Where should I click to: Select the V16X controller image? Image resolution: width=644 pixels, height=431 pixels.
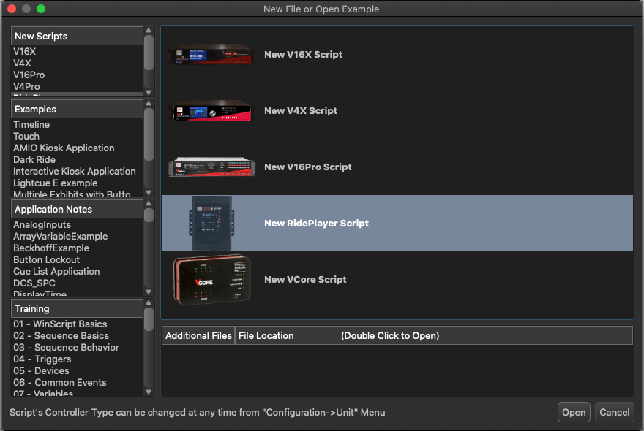coord(212,54)
